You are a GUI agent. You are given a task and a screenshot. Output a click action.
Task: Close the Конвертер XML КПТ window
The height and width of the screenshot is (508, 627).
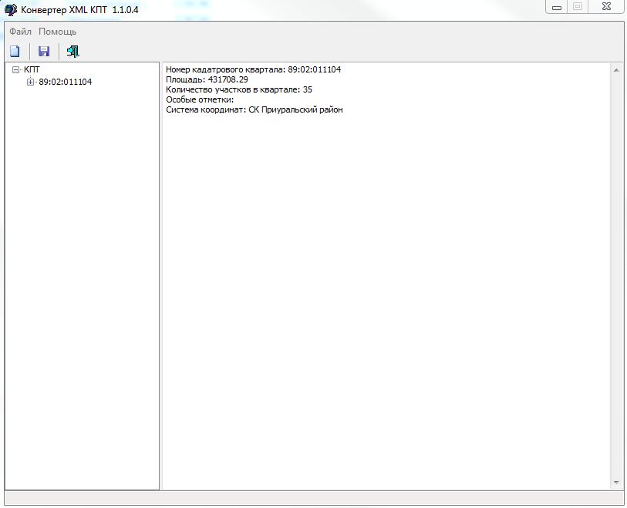coord(605,7)
